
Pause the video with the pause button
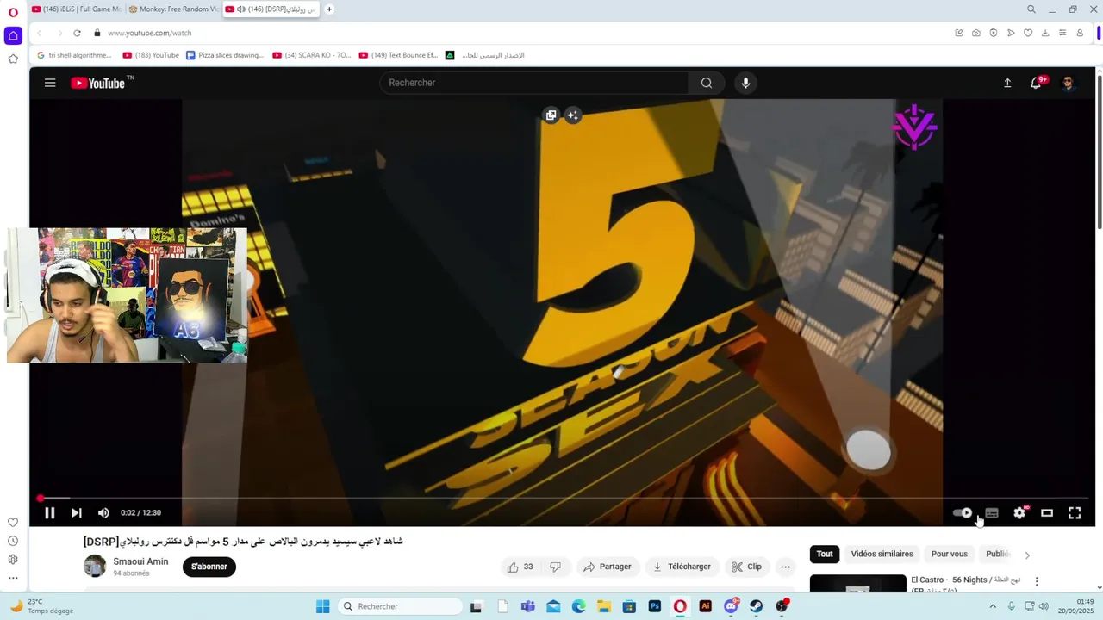click(x=50, y=512)
